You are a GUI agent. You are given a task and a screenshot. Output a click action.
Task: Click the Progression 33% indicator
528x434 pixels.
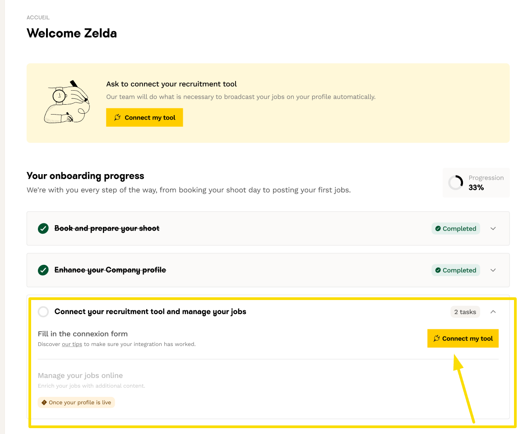click(x=477, y=183)
